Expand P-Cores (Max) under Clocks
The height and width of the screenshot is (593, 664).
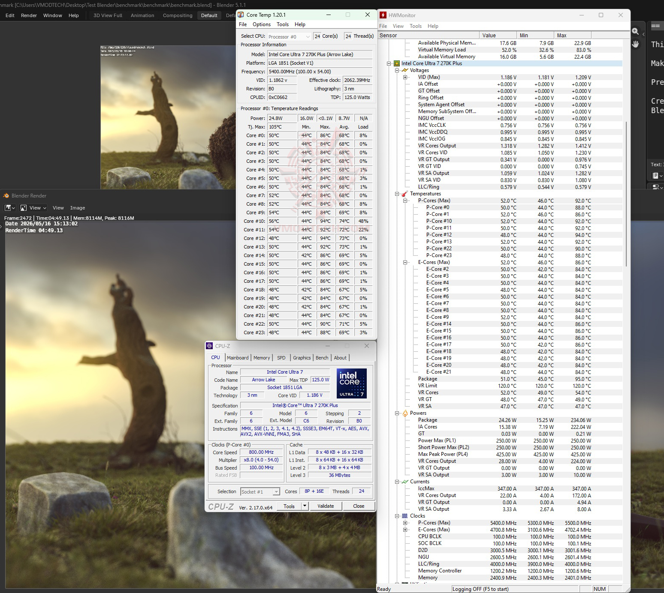405,523
